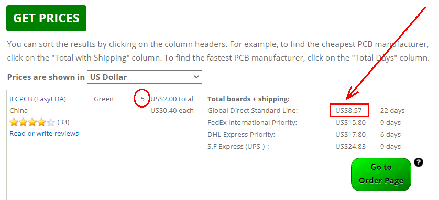Click the question mark help icon
The height and width of the screenshot is (200, 439).
pos(418,162)
